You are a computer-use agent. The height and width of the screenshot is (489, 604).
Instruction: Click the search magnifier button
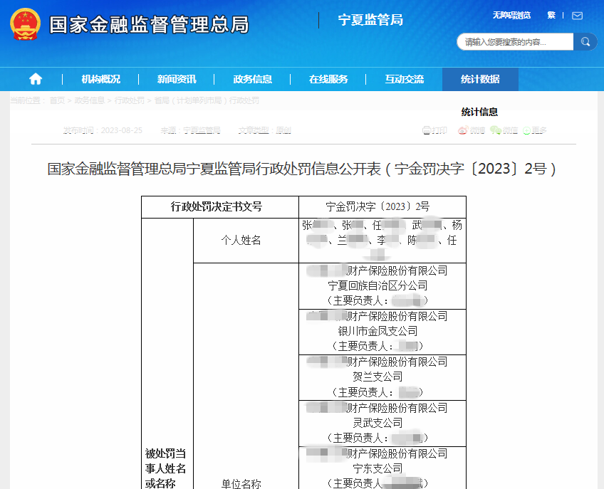coord(585,42)
